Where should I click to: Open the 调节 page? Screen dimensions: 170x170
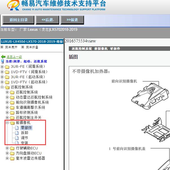tap(25, 138)
